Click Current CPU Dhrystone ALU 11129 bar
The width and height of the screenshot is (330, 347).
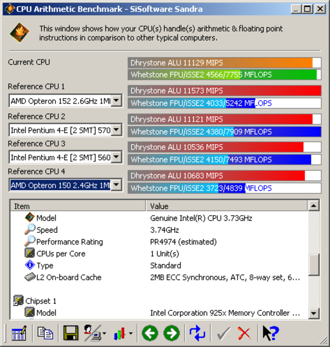coord(224,63)
